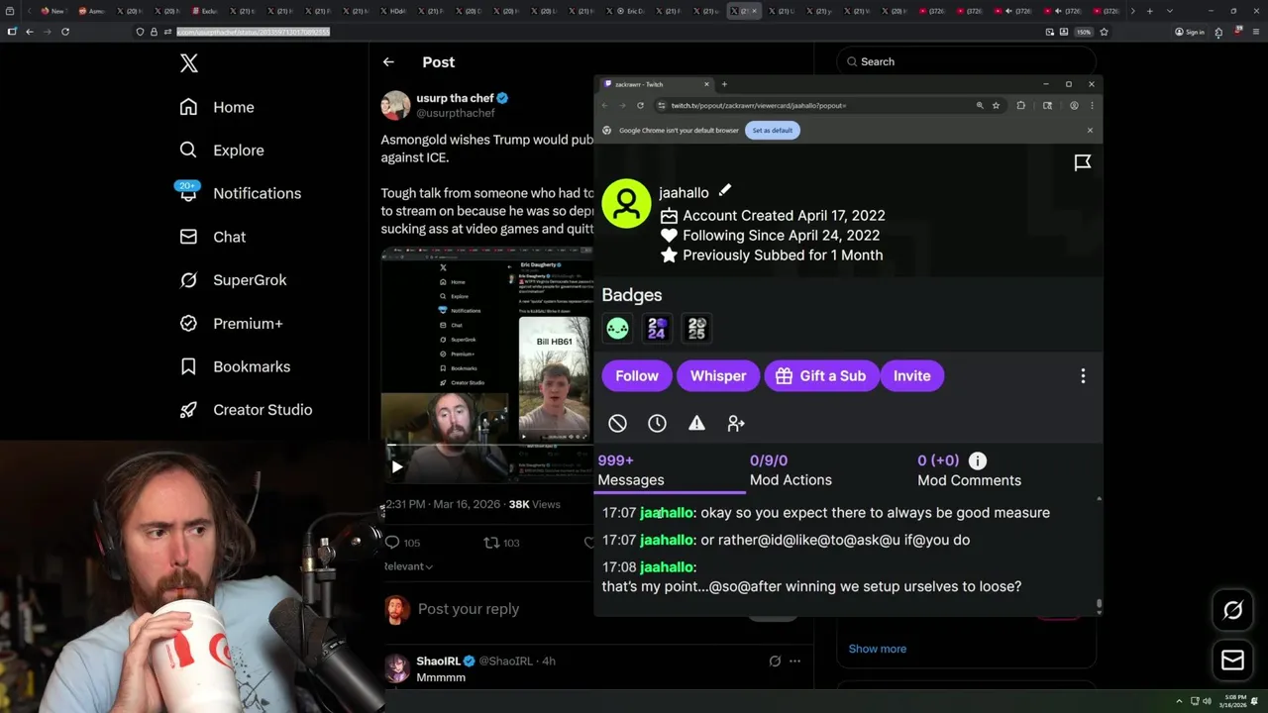Click Sign in in Firefox toolbar
1268x713 pixels.
tap(1189, 32)
